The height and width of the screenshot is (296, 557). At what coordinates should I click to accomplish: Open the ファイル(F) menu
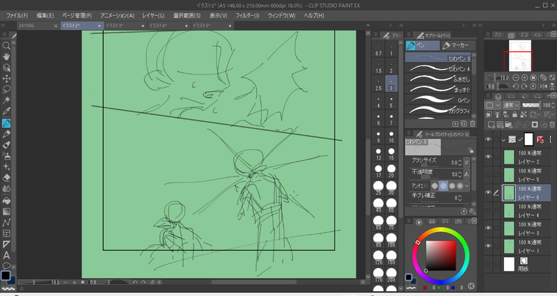click(17, 15)
